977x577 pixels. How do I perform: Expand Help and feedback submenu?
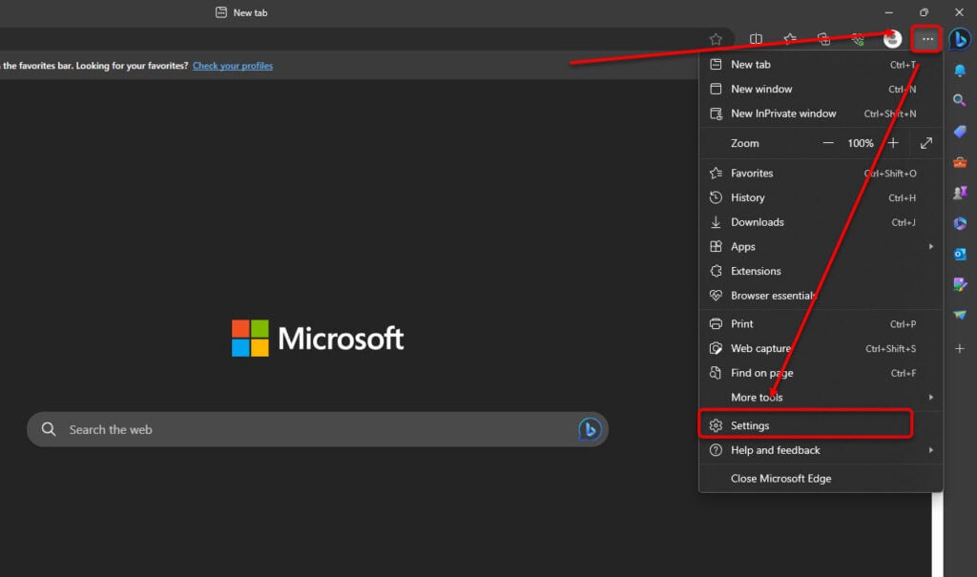[x=820, y=450]
